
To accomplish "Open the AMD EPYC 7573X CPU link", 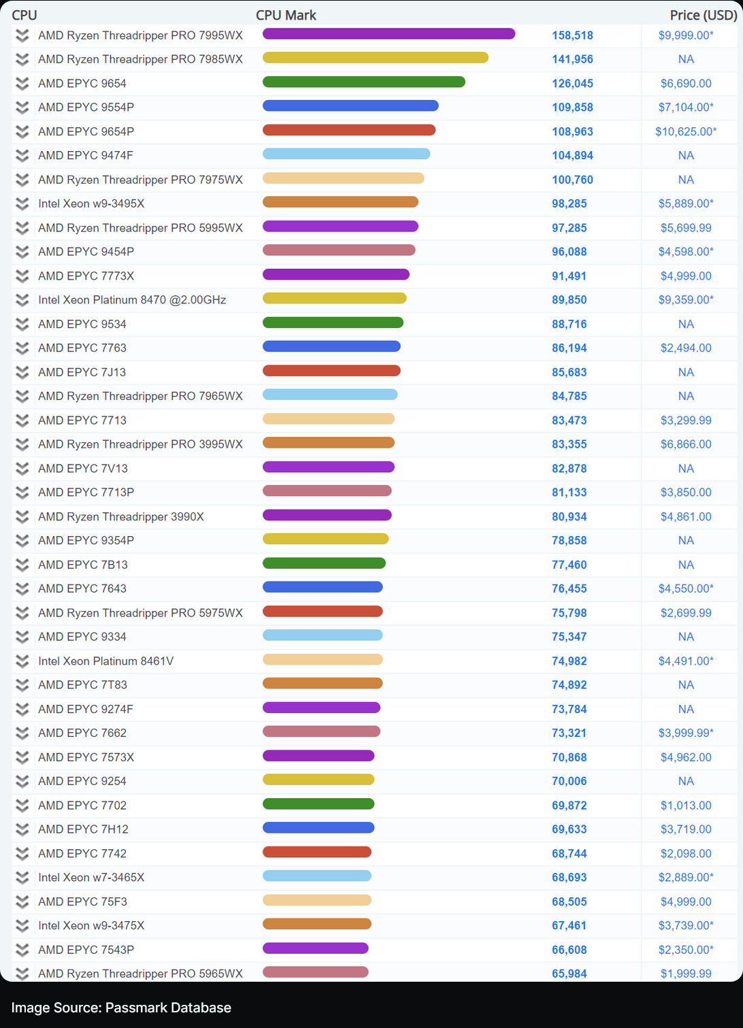I will pos(86,757).
